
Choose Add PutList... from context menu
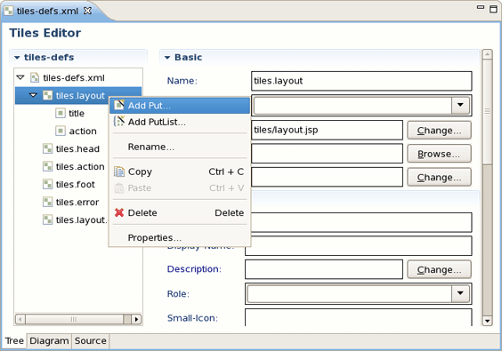(180, 122)
